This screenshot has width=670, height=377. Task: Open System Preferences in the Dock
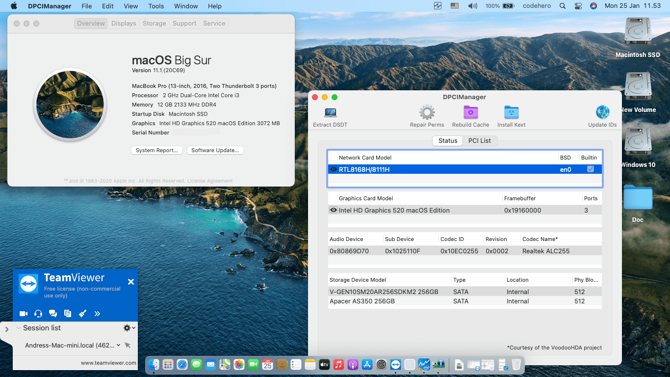pyautogui.click(x=382, y=364)
